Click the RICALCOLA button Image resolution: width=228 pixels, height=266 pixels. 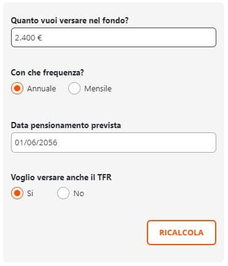click(x=181, y=232)
